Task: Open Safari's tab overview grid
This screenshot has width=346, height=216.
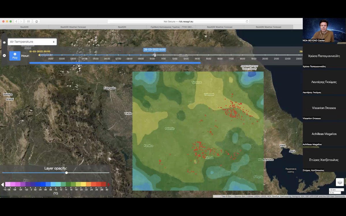Action: click(x=28, y=21)
